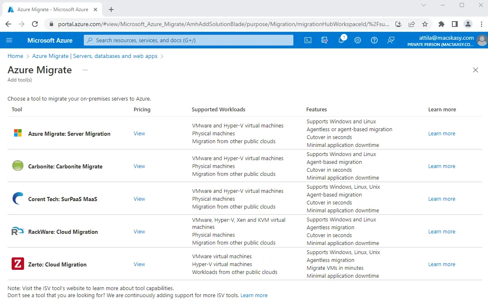Open the tab search dropdown arrow

click(x=424, y=5)
